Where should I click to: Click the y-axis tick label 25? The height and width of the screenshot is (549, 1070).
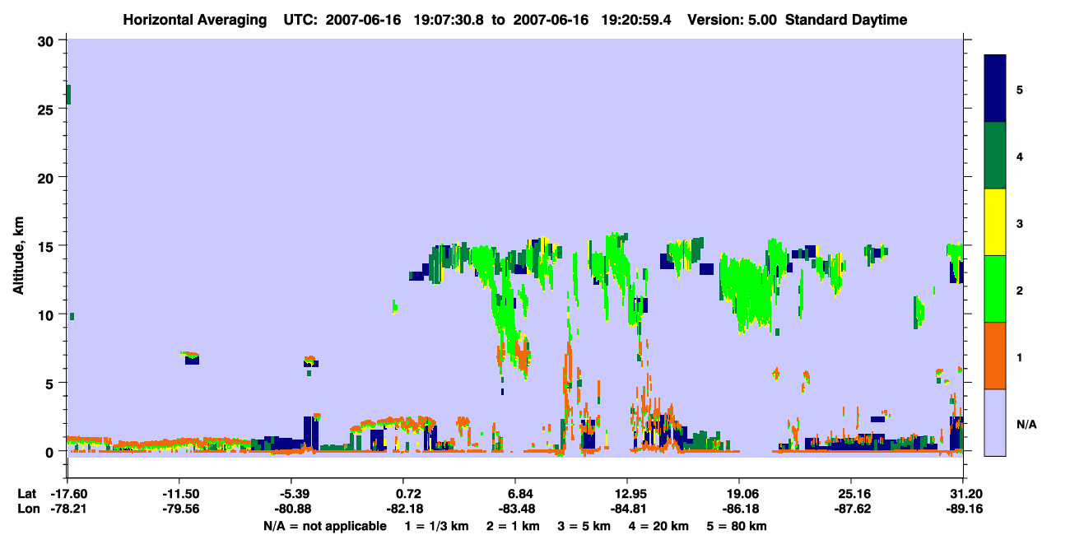(47, 109)
